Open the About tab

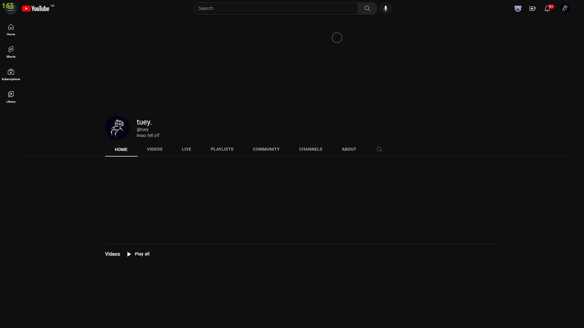click(x=349, y=149)
